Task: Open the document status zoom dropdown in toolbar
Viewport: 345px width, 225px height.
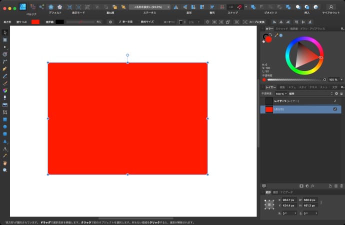Action: tap(149, 7)
